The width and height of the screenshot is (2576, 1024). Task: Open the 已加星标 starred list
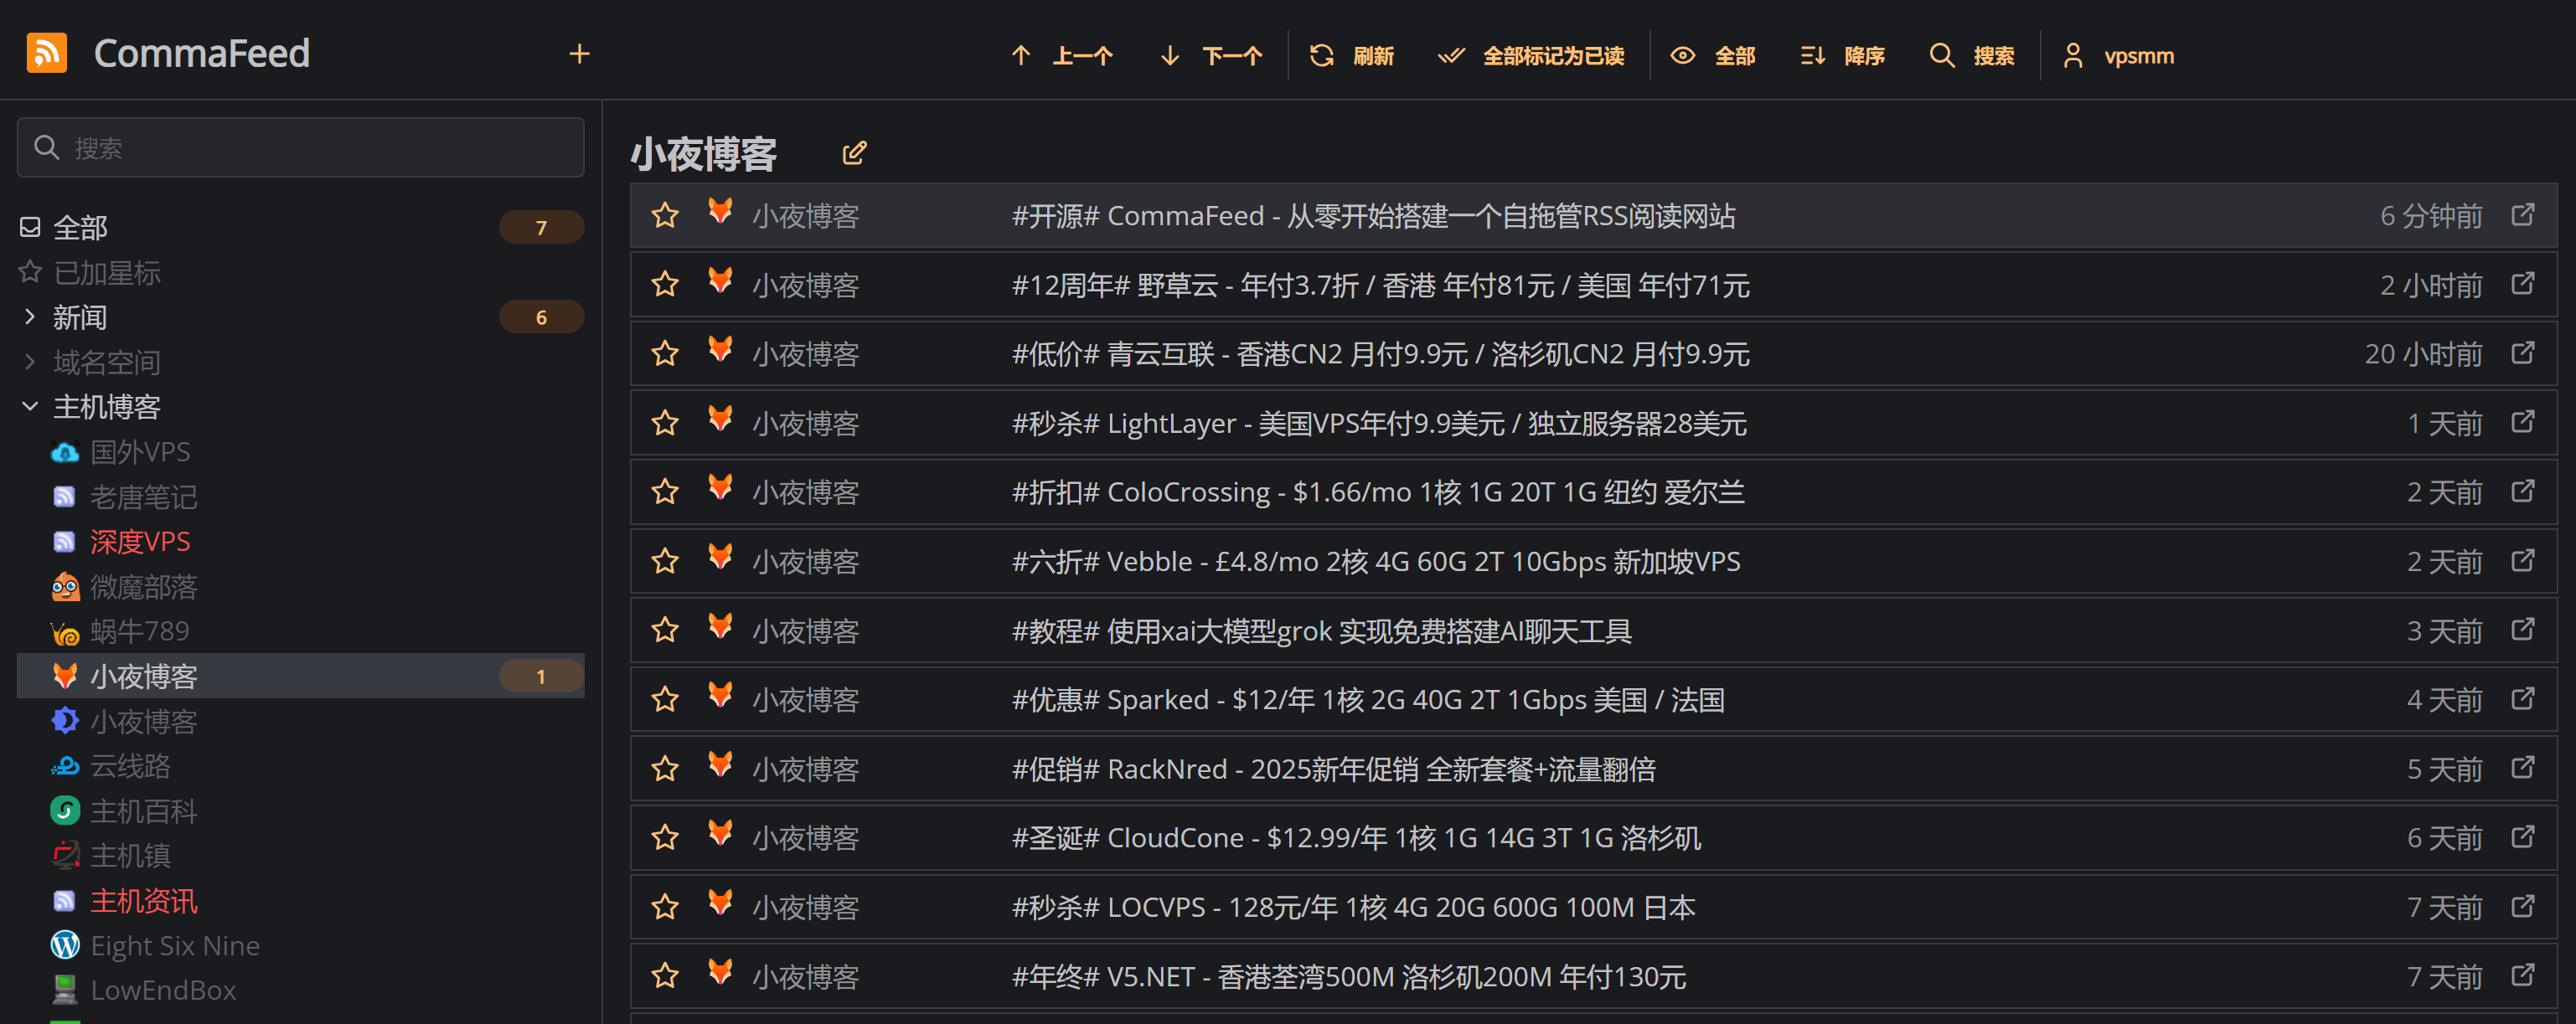tap(300, 273)
